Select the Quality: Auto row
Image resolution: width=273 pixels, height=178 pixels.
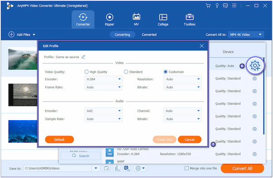[x=227, y=66]
